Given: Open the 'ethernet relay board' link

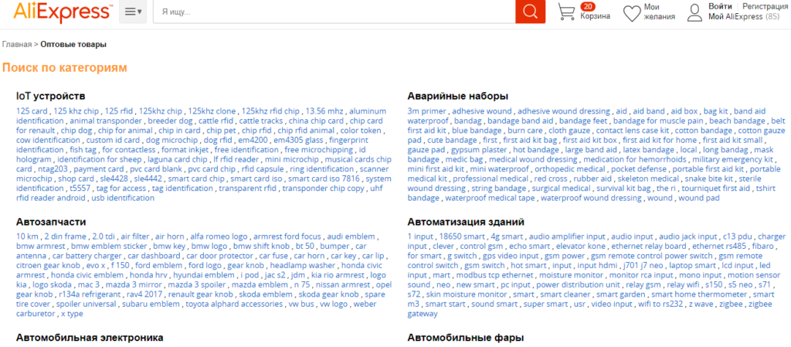Looking at the screenshot, I should pyautogui.click(x=649, y=247).
